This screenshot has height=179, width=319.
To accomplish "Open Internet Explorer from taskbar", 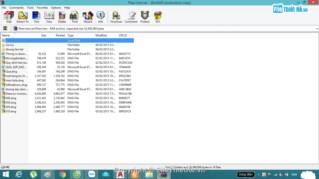I will [19, 175].
